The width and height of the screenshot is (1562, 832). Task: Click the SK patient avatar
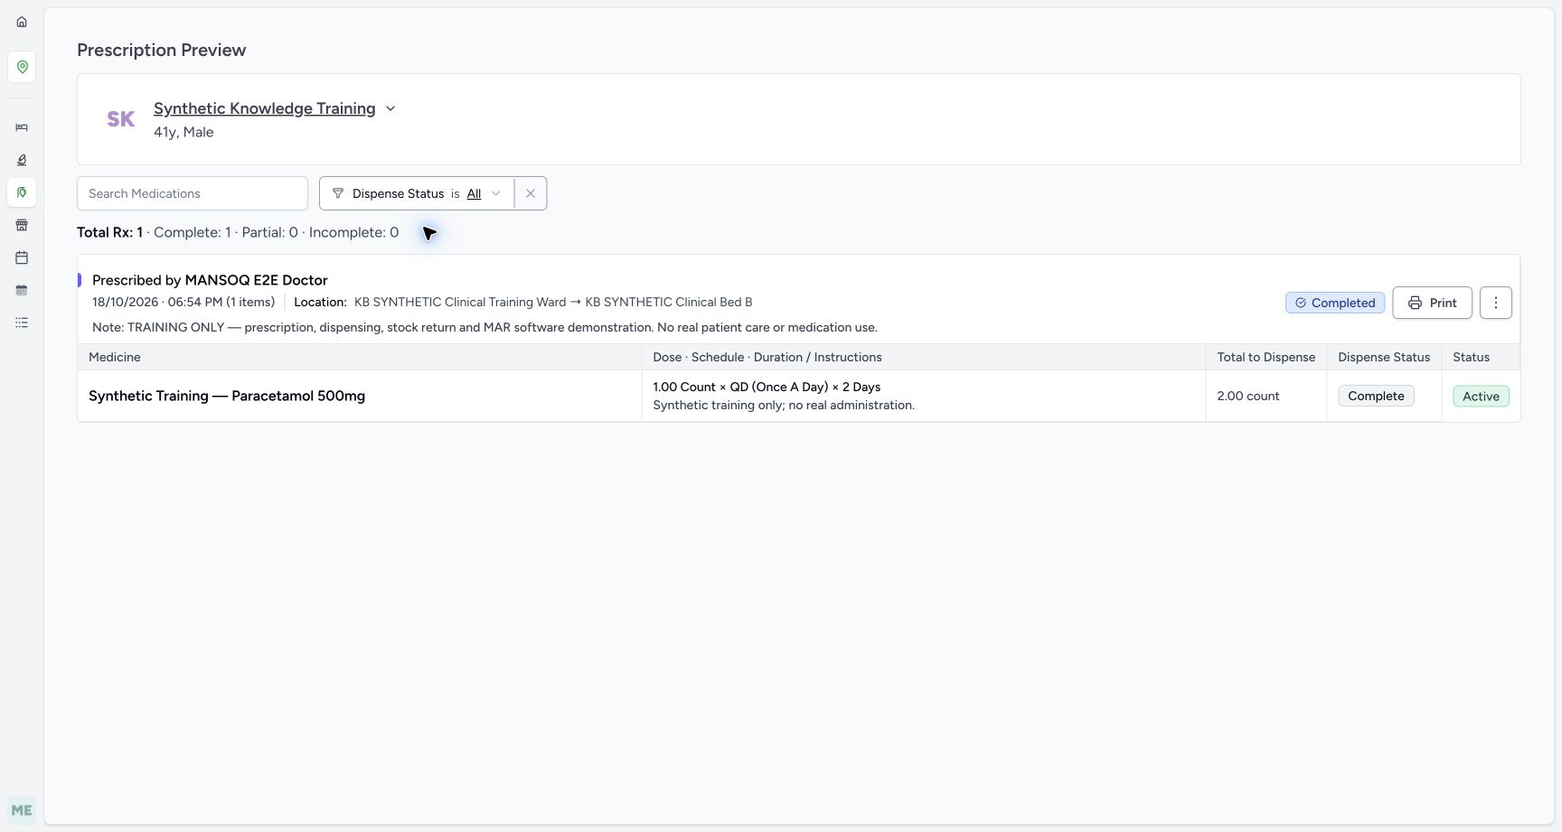(x=121, y=119)
